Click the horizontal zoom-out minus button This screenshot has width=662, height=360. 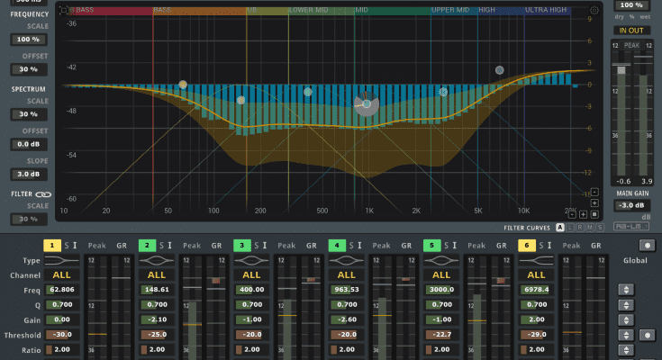coord(570,214)
